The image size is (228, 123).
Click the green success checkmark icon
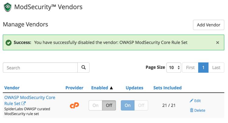9,43
